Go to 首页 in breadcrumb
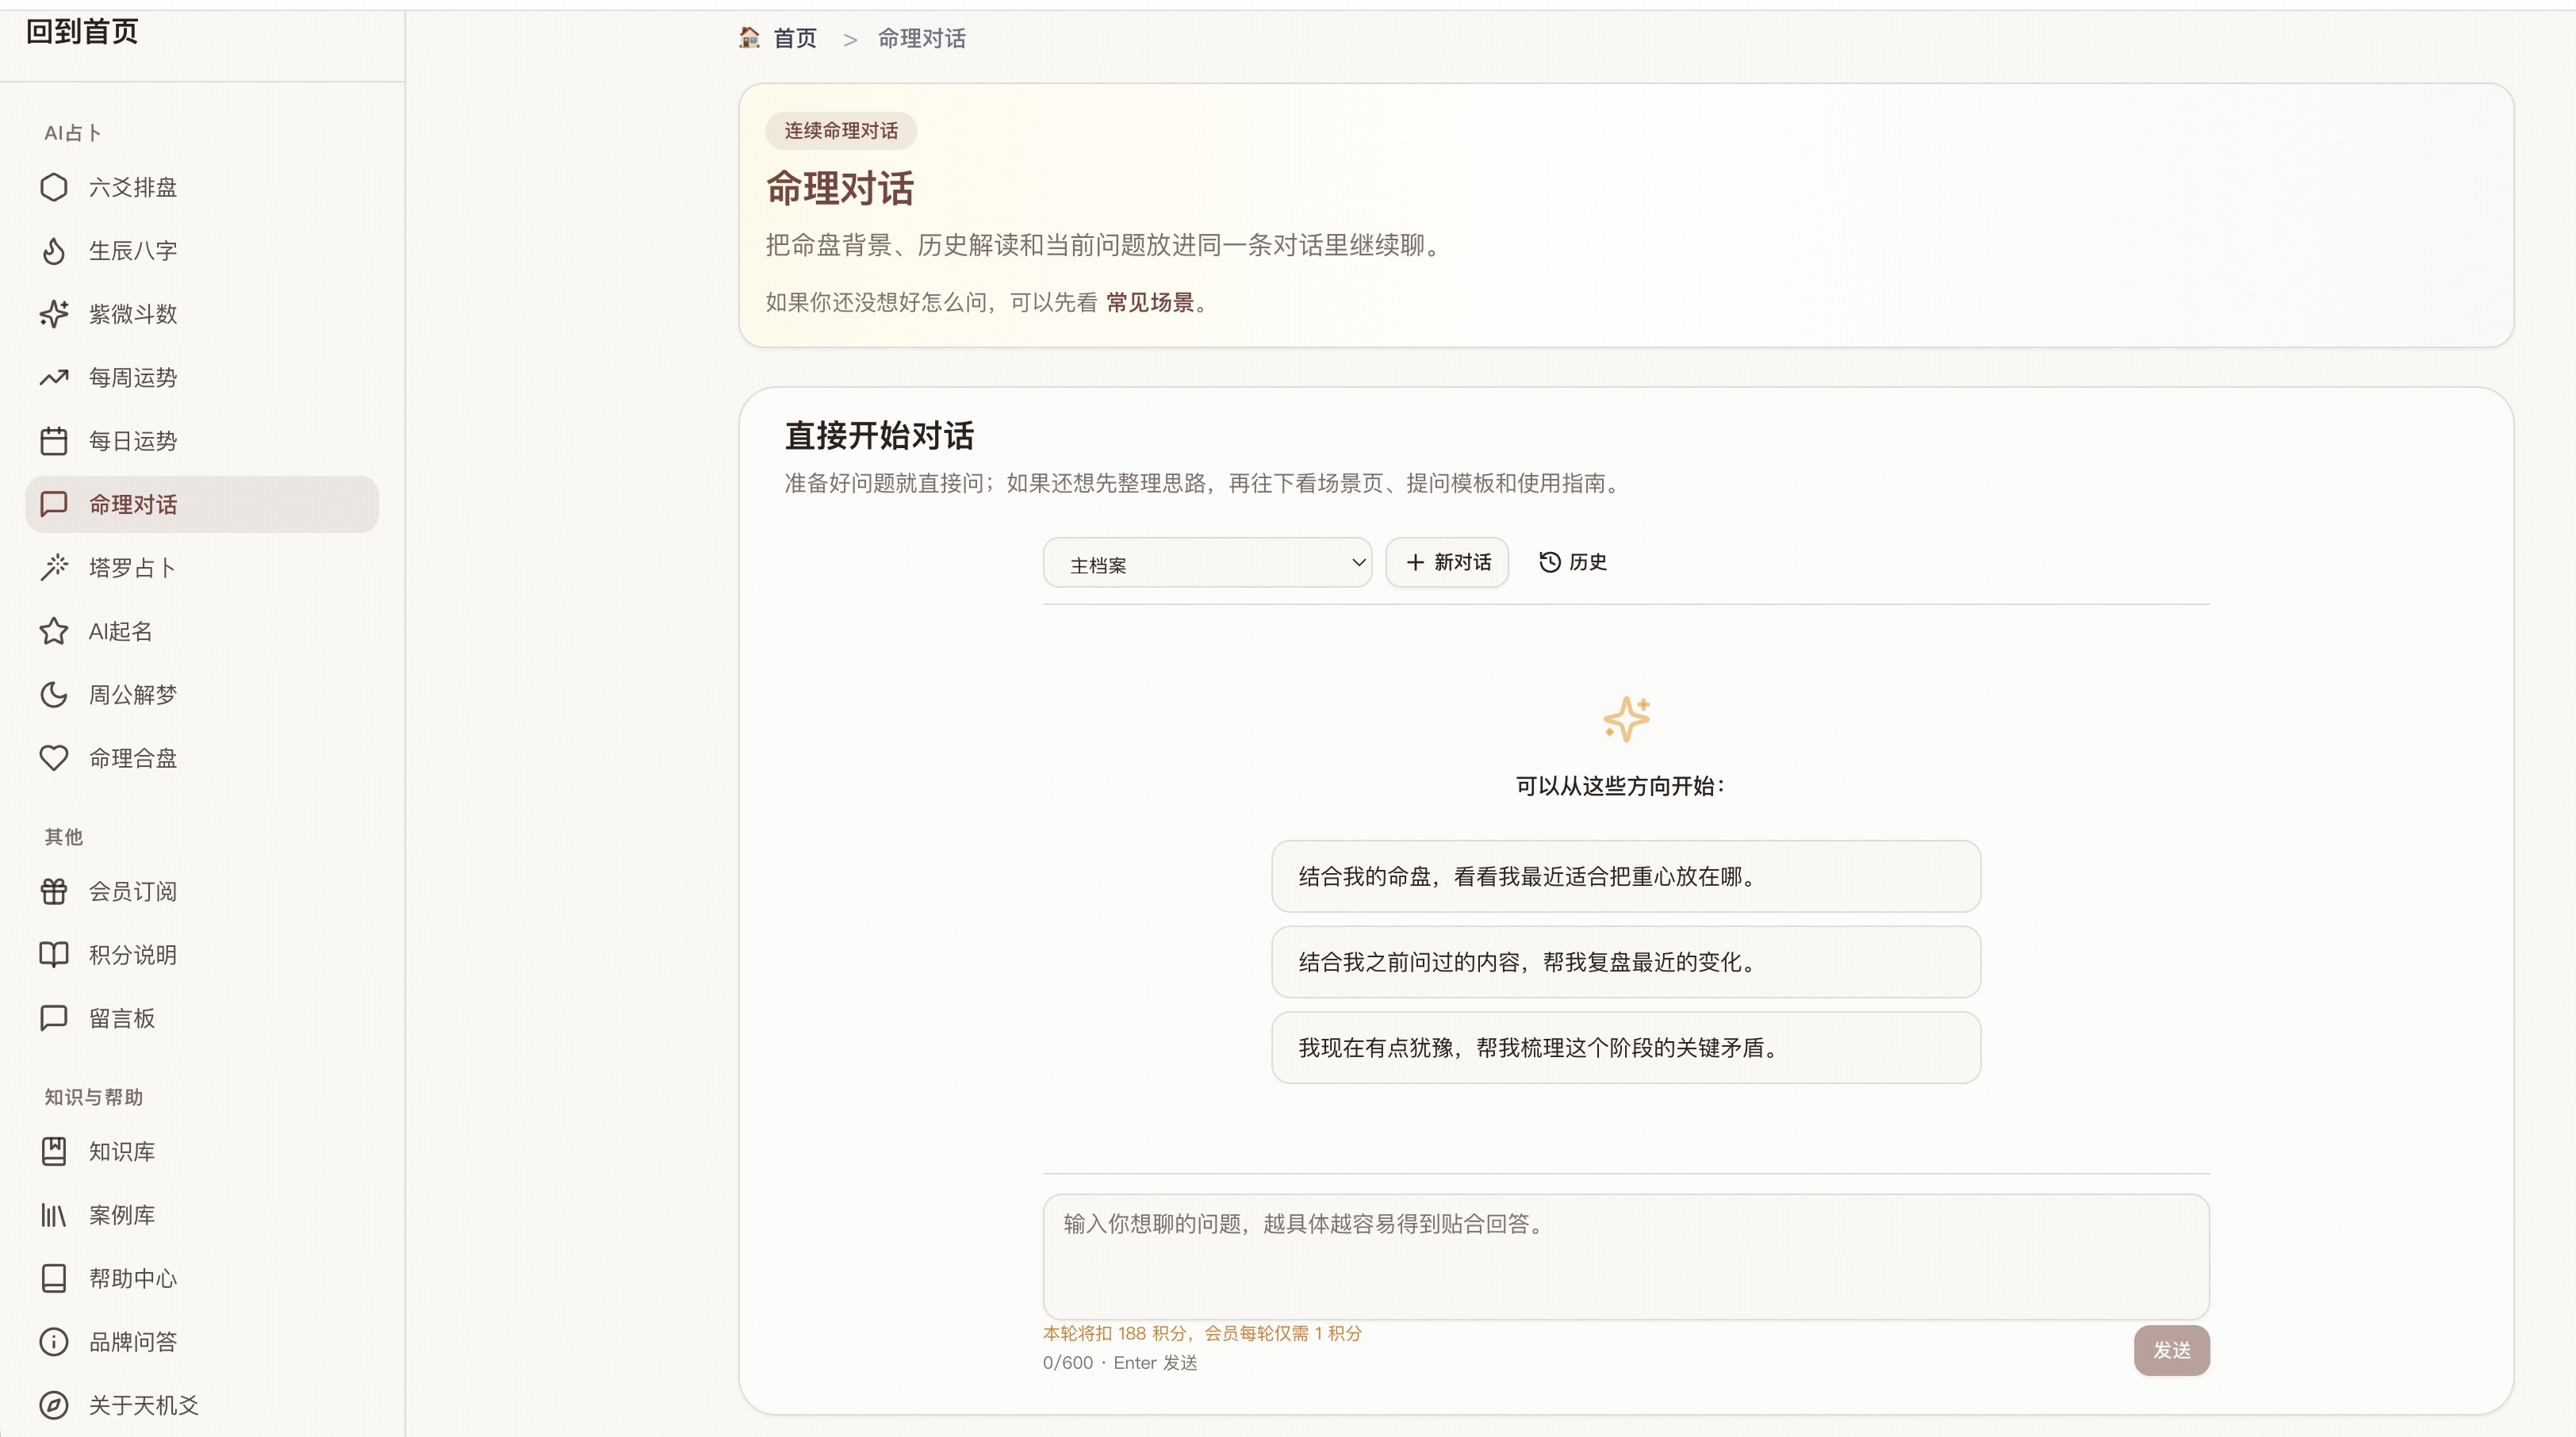This screenshot has height=1437, width=2576. click(794, 39)
